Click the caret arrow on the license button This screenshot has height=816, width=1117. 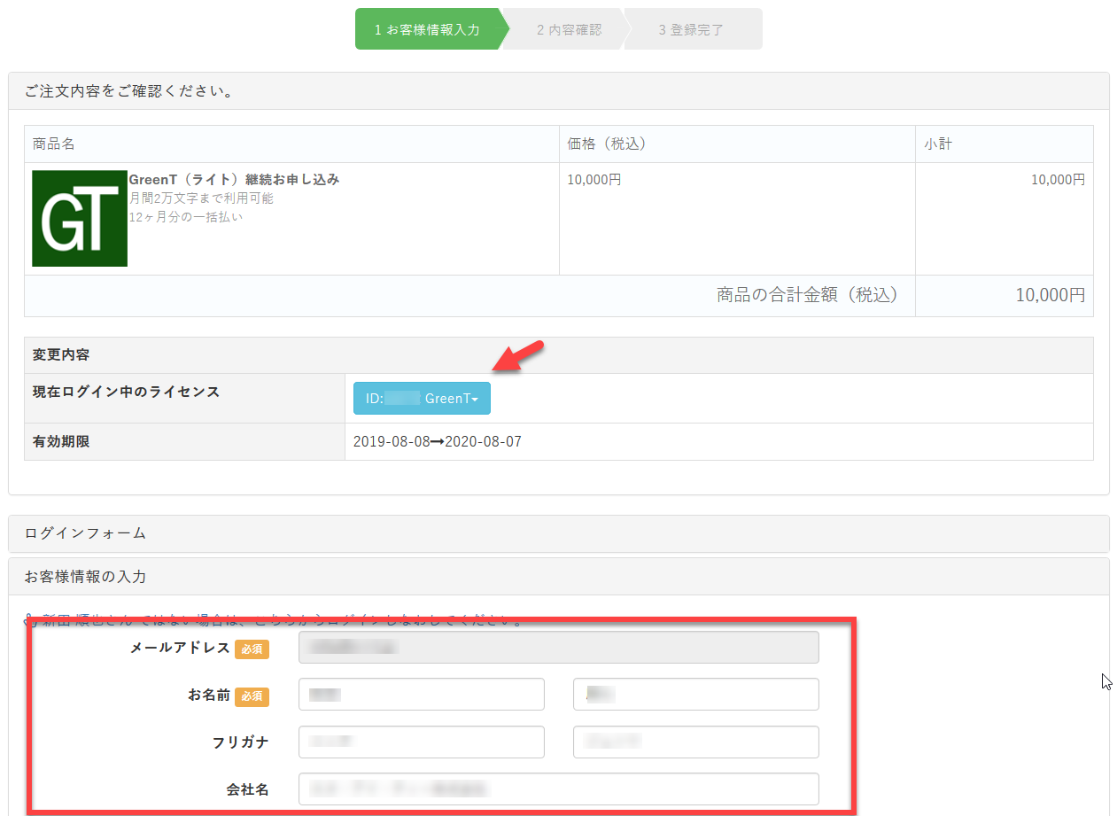[x=476, y=400]
